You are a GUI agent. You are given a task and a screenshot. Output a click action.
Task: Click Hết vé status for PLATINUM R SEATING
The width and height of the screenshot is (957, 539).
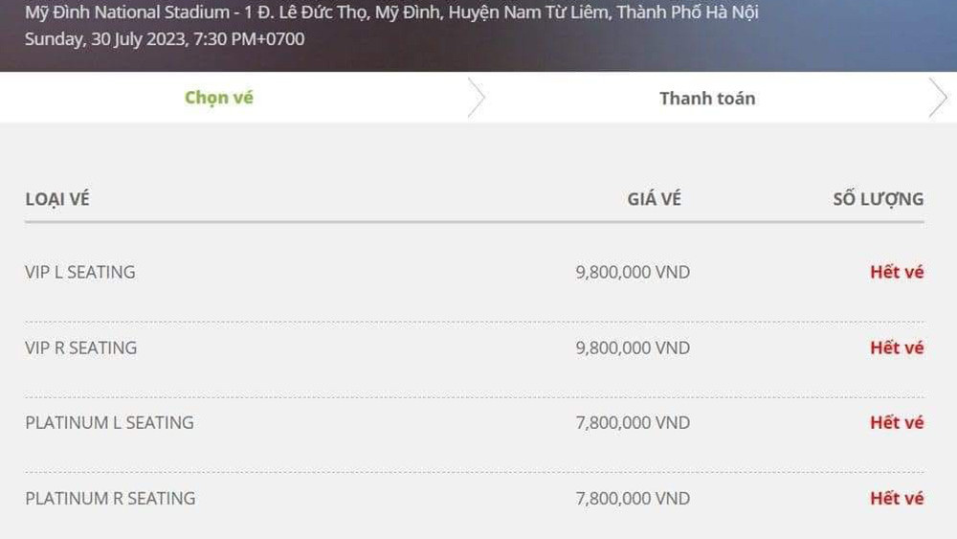tap(897, 498)
